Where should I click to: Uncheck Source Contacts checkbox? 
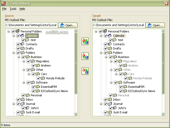coord(18,44)
